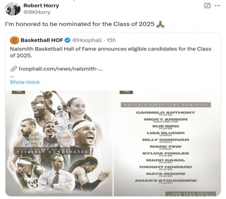Click Robert Horry display name
This screenshot has width=226, height=199.
tap(41, 5)
